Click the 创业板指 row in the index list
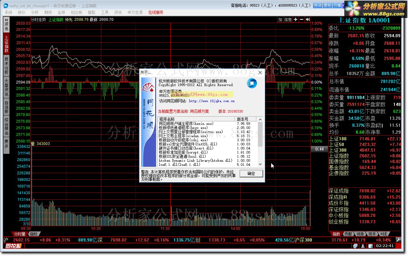The image size is (408, 256). click(x=365, y=222)
